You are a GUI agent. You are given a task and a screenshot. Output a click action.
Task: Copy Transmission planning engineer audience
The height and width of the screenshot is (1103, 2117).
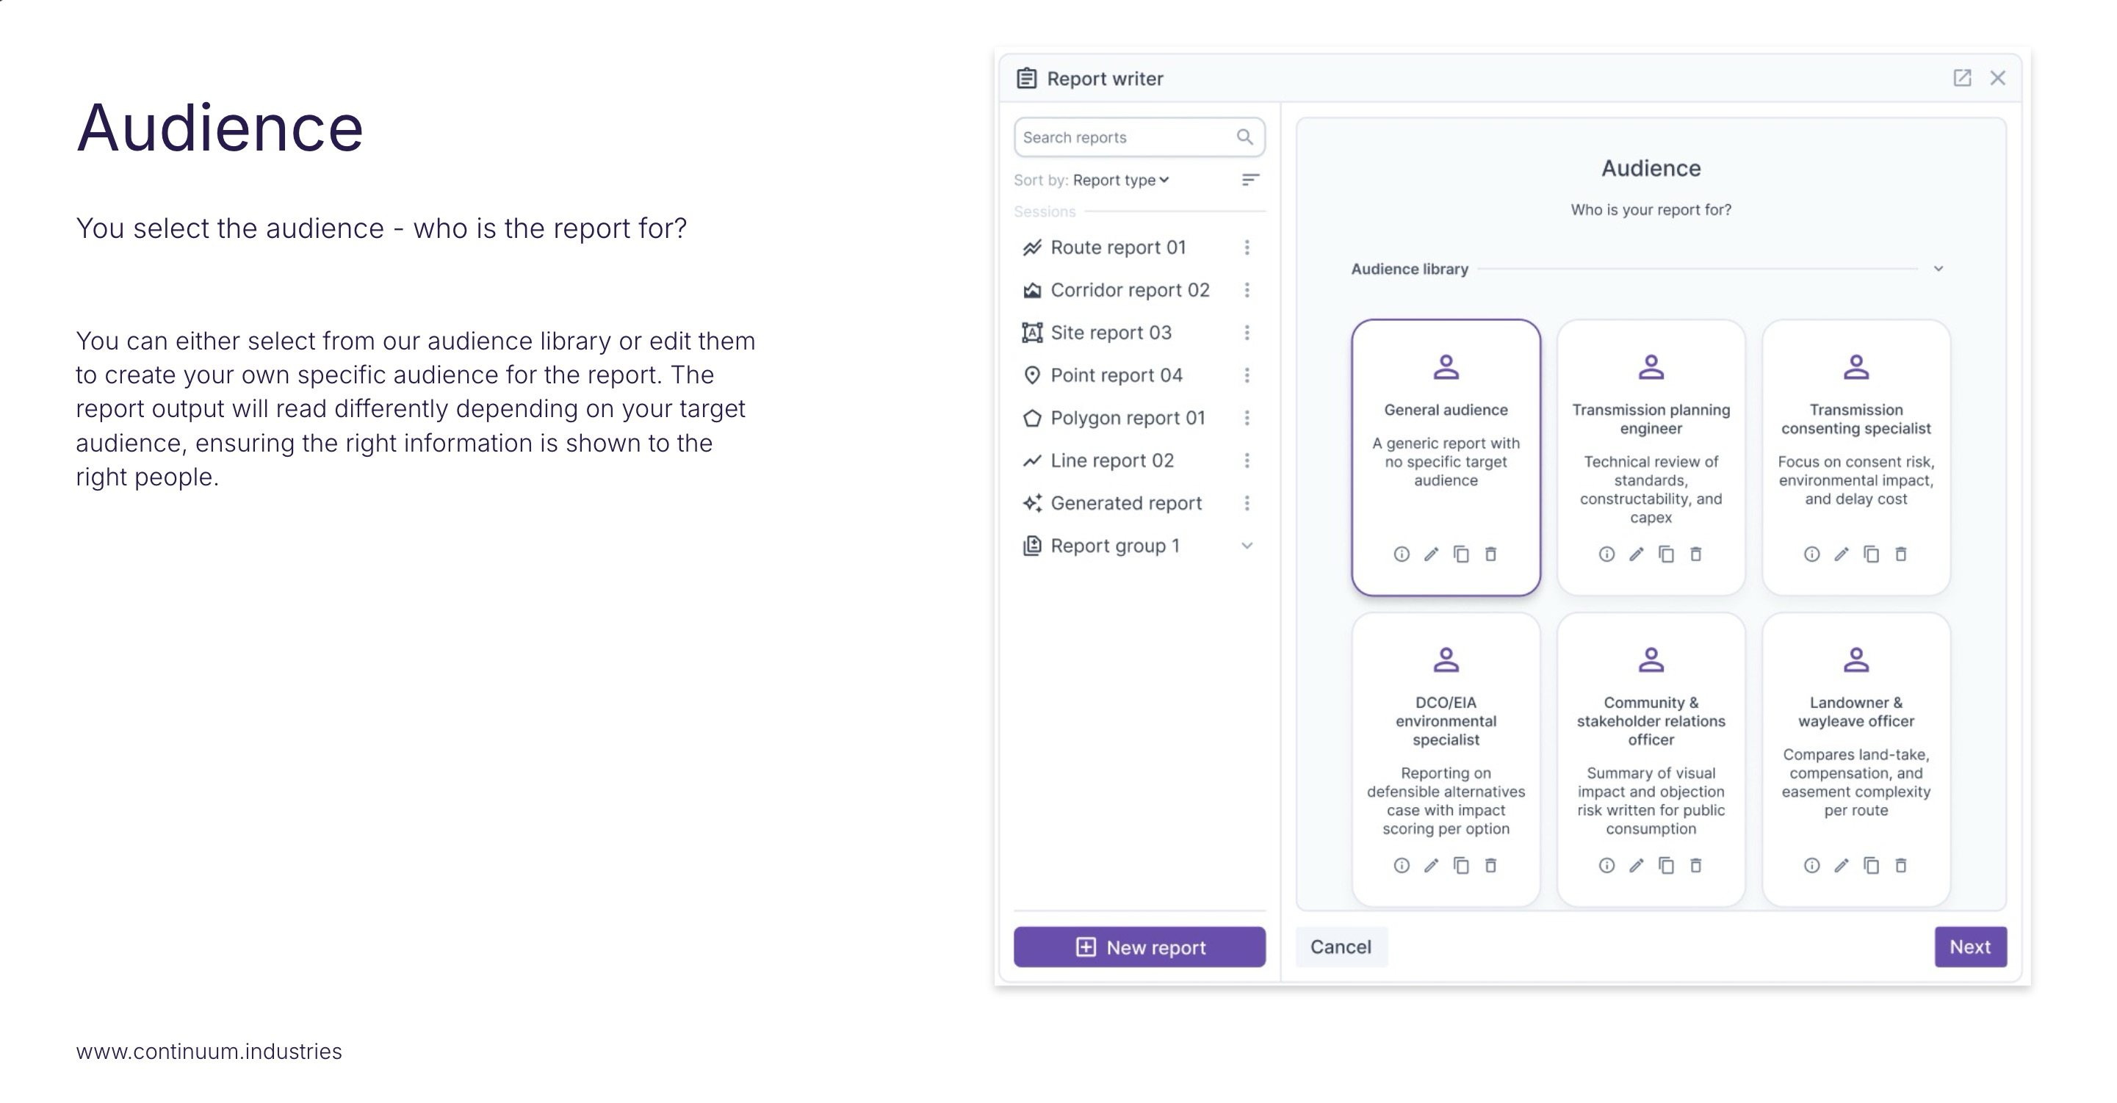pyautogui.click(x=1666, y=554)
